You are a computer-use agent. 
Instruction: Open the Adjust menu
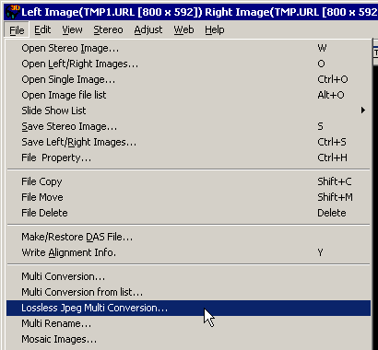tap(148, 29)
